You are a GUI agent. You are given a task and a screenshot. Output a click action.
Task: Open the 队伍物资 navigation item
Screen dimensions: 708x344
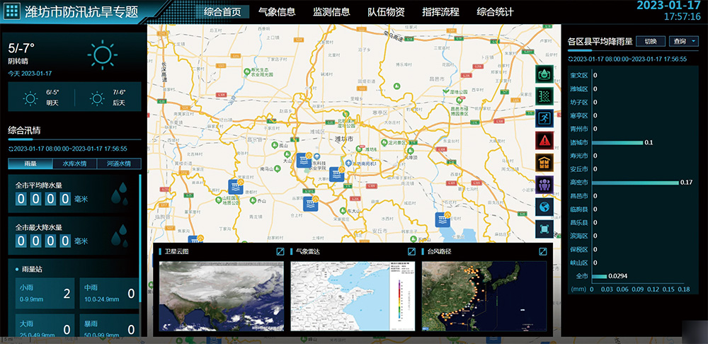click(386, 12)
